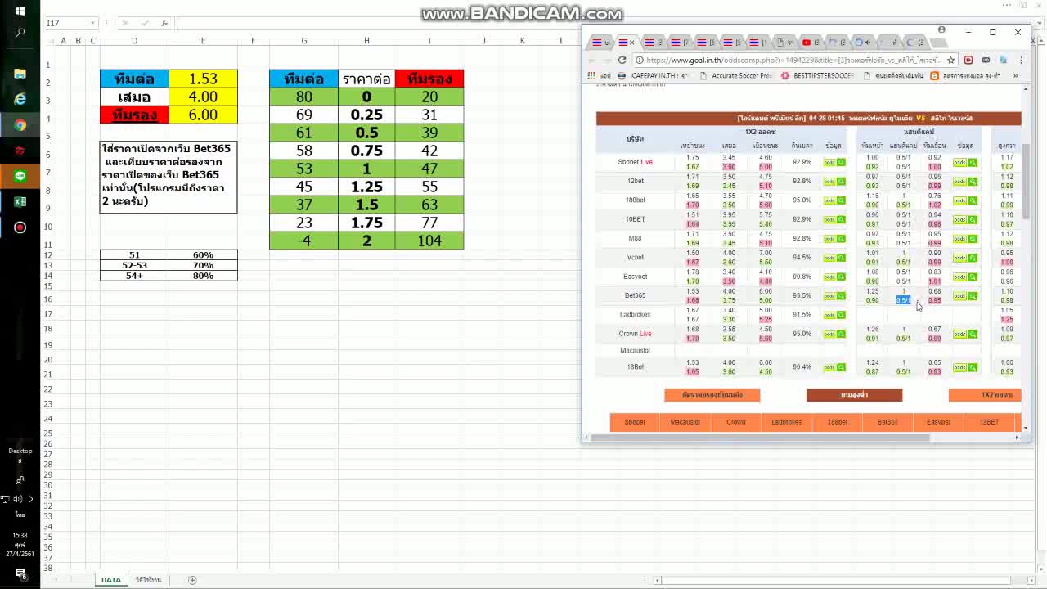The width and height of the screenshot is (1047, 589).
Task: Switch to Excel in the taskbar
Action: point(20,202)
